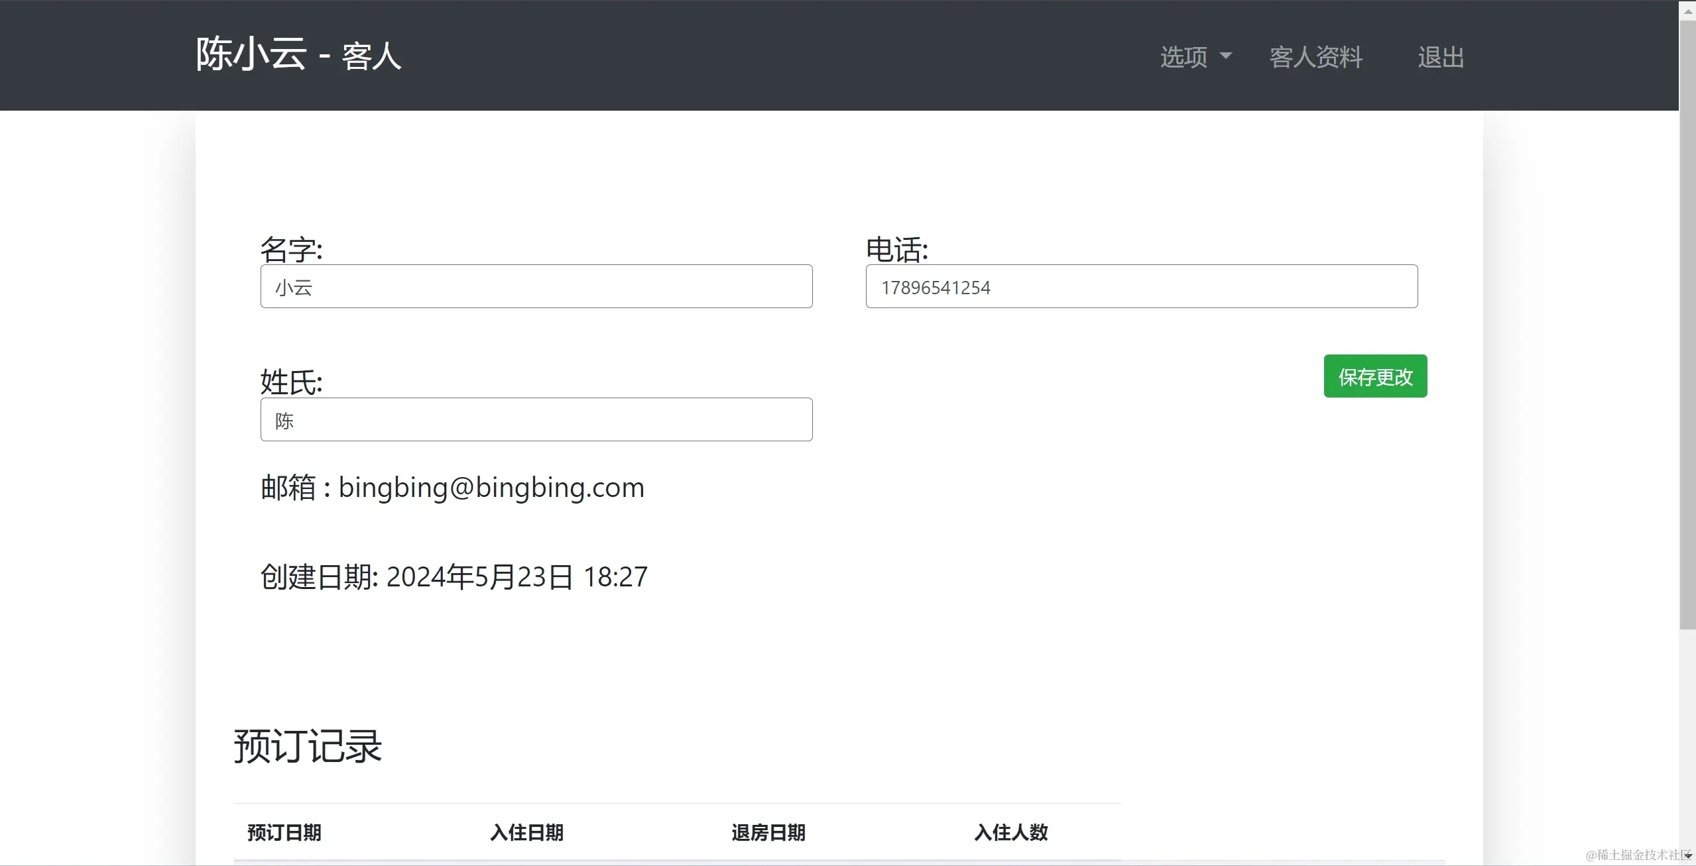Click the caret arrow beside 选项
The image size is (1696, 866).
click(x=1226, y=56)
